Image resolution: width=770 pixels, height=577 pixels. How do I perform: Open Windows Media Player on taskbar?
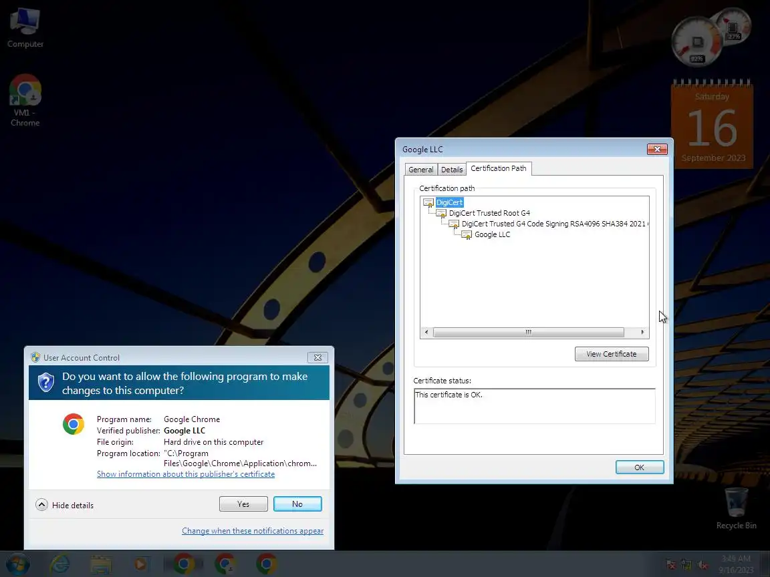pyautogui.click(x=141, y=564)
